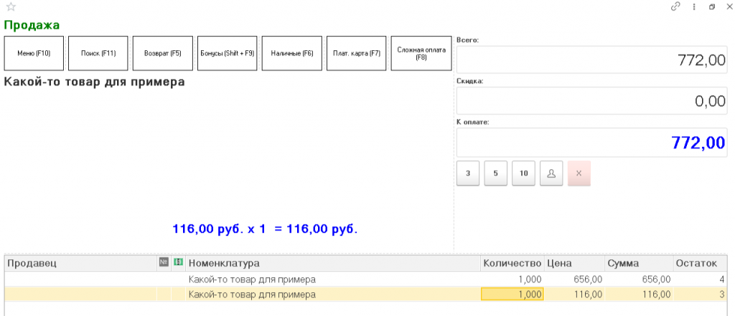Select the highlighted item name priced 116,00
The width and height of the screenshot is (735, 316).
click(x=252, y=295)
